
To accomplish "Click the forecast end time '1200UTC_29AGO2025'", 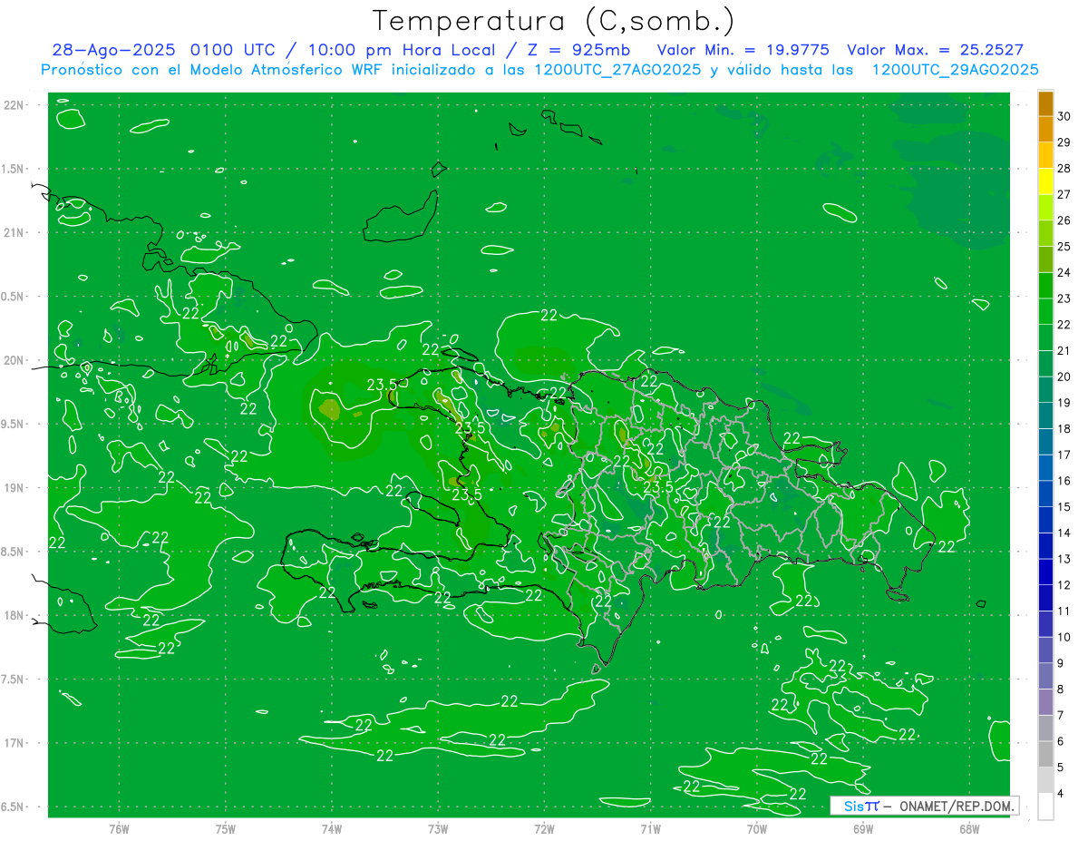I will click(954, 70).
